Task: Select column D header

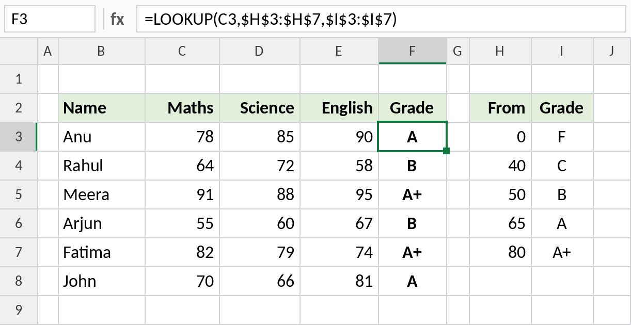Action: coord(260,51)
